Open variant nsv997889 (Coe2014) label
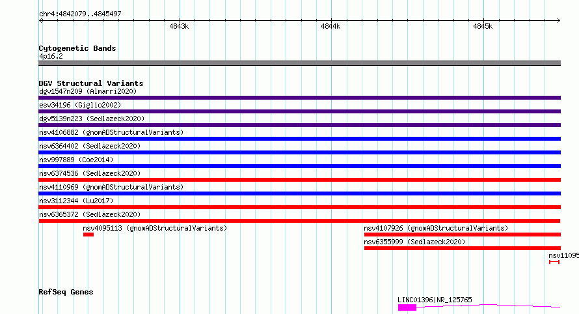579x314 pixels. [76, 160]
